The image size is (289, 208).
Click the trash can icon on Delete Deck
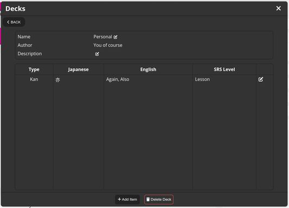[x=148, y=199]
